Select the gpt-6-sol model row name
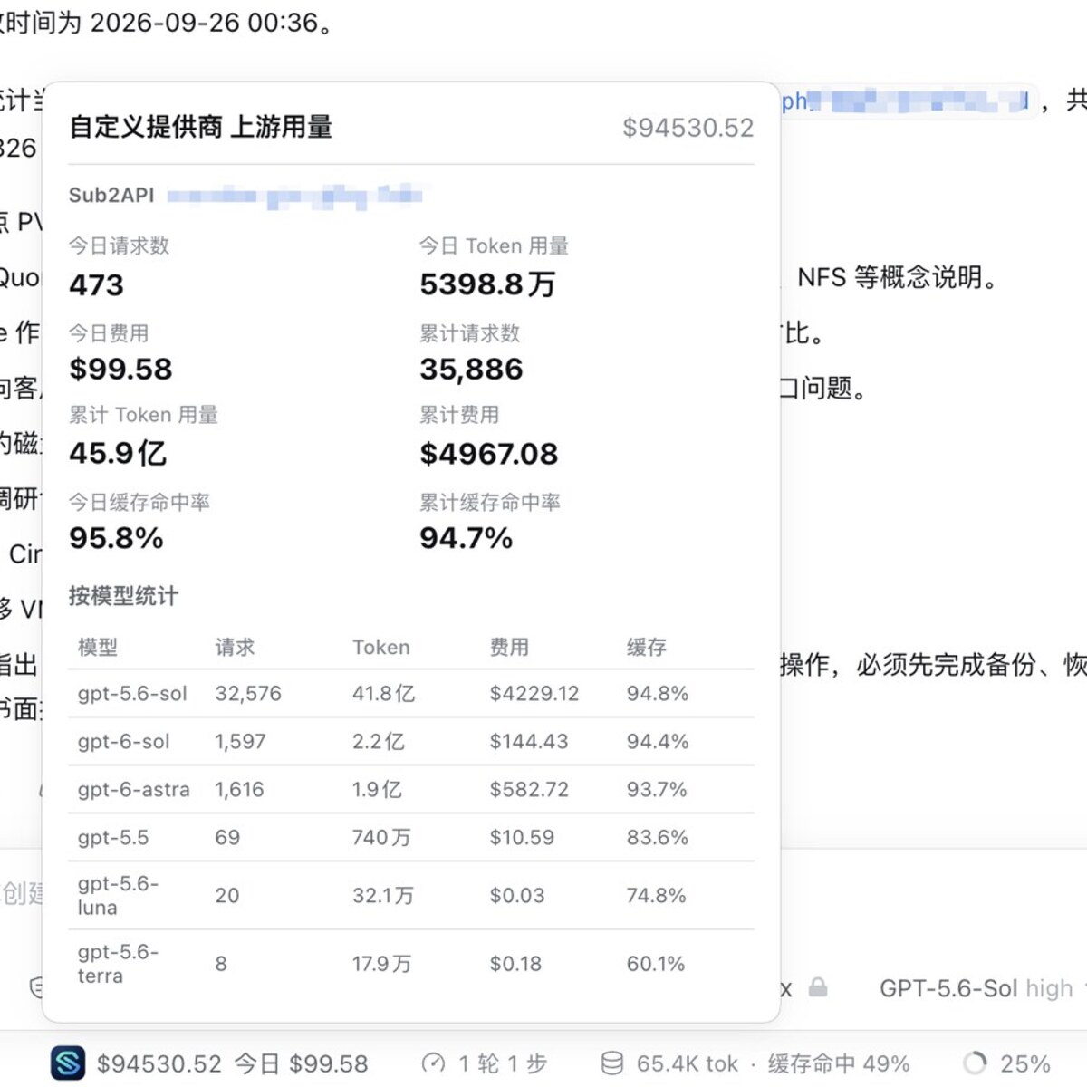Viewport: 1087px width, 1087px height. 123,742
